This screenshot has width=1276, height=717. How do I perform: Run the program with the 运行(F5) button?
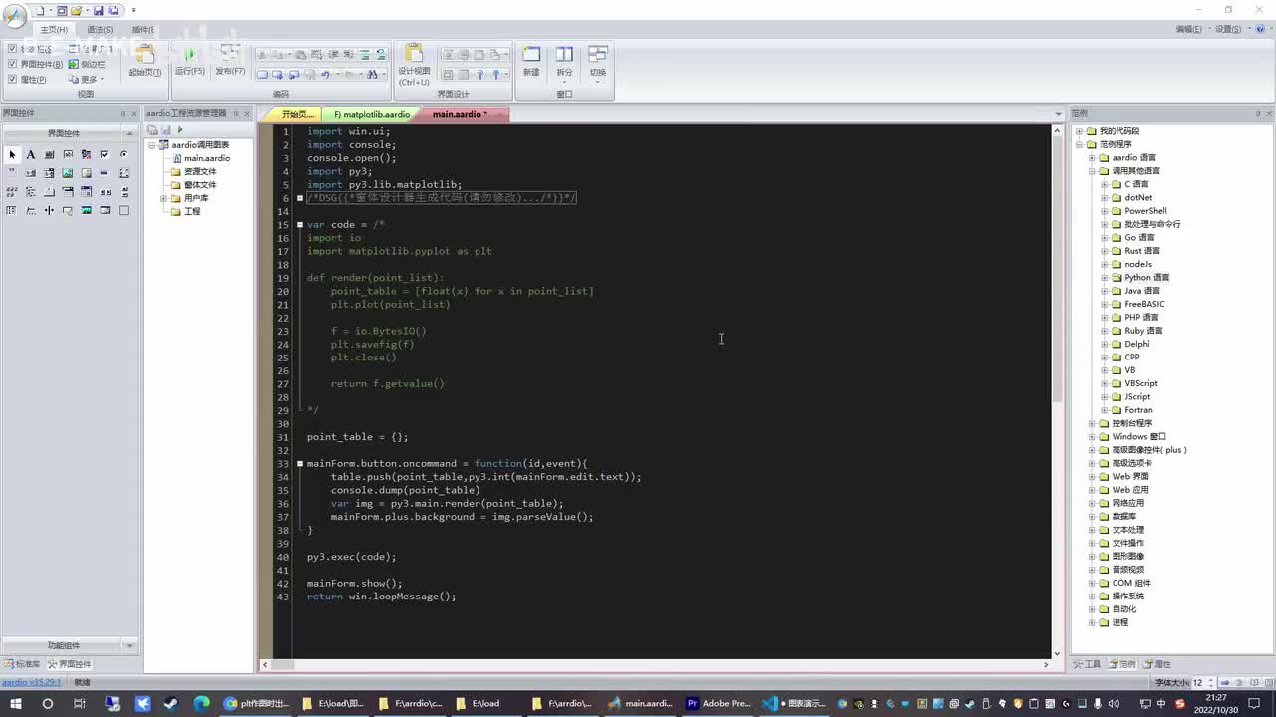pos(189,62)
